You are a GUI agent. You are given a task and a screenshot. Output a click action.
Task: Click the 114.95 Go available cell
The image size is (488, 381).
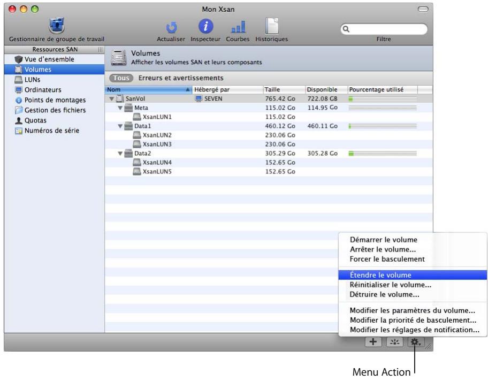tap(323, 108)
